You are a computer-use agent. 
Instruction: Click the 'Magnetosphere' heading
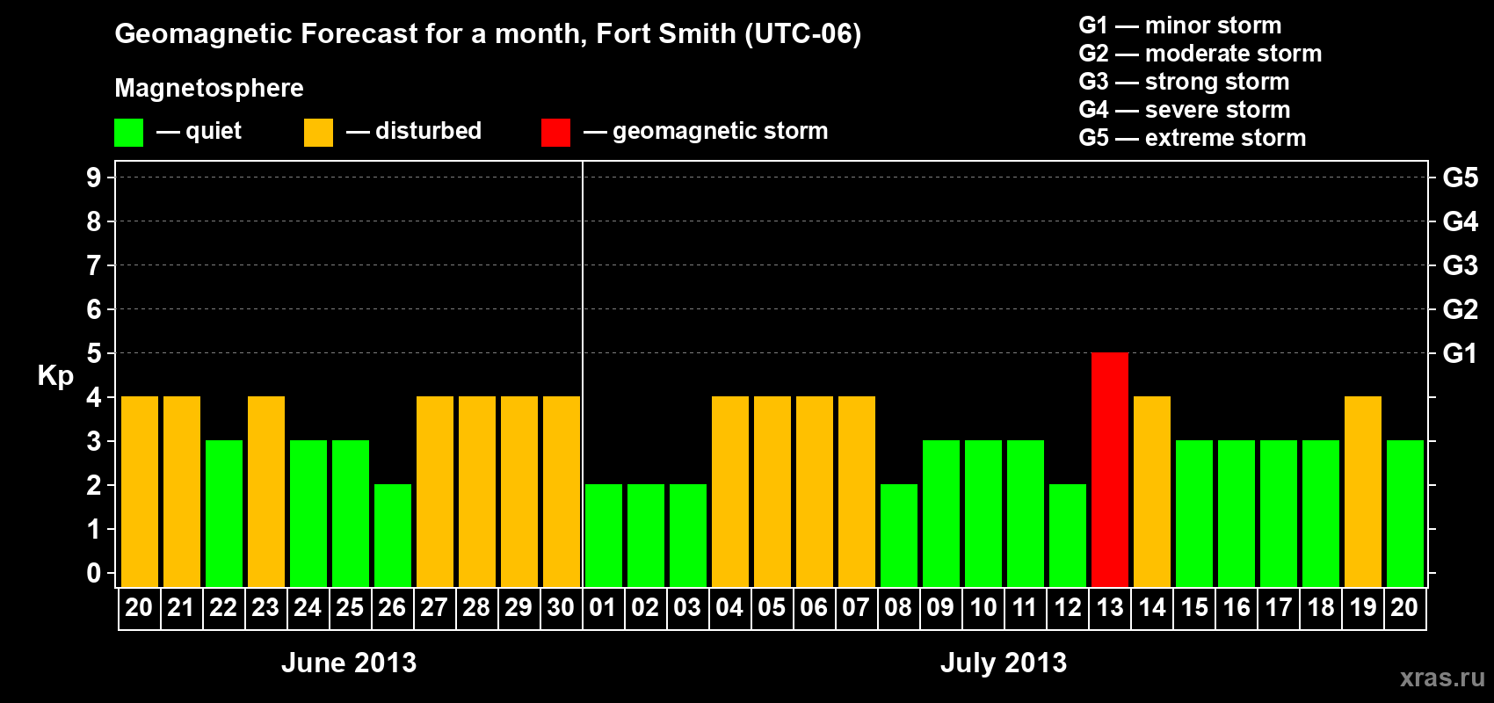point(209,88)
